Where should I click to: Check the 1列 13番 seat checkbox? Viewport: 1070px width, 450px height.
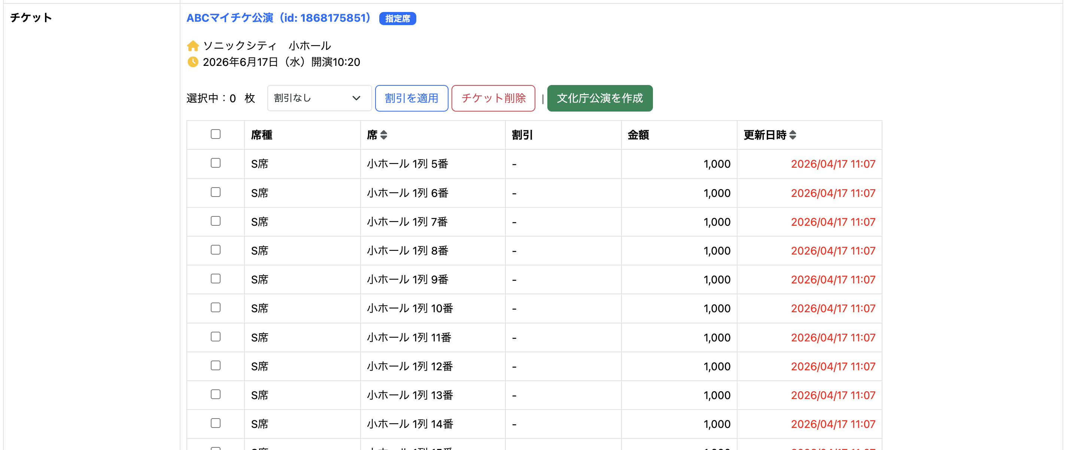pos(216,394)
